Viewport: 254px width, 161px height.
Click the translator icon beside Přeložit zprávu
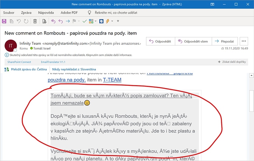(7, 70)
